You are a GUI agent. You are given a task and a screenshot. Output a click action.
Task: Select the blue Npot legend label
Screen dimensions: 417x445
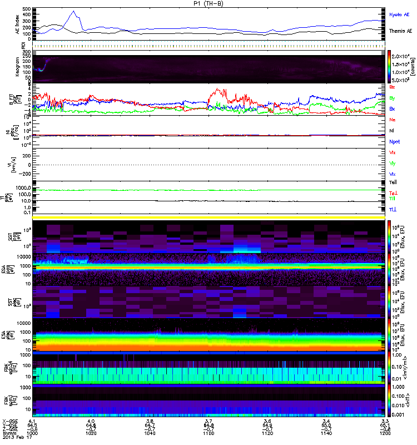[x=395, y=142]
